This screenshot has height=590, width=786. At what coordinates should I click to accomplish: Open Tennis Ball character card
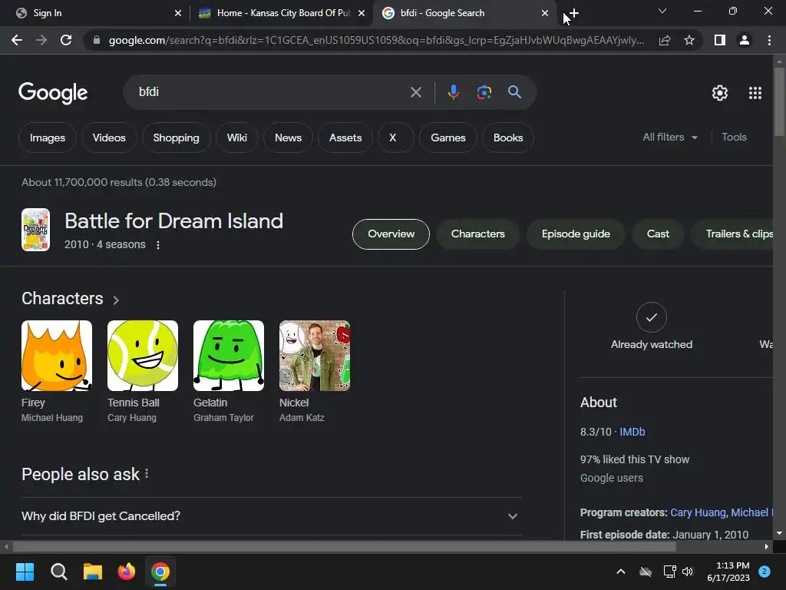pyautogui.click(x=142, y=372)
